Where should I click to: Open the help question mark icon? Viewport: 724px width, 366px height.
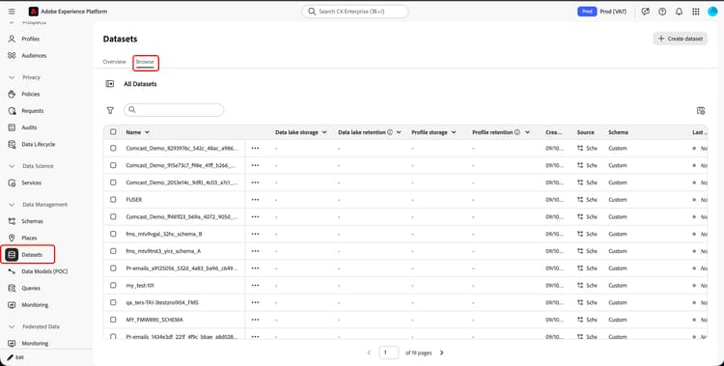pos(662,12)
